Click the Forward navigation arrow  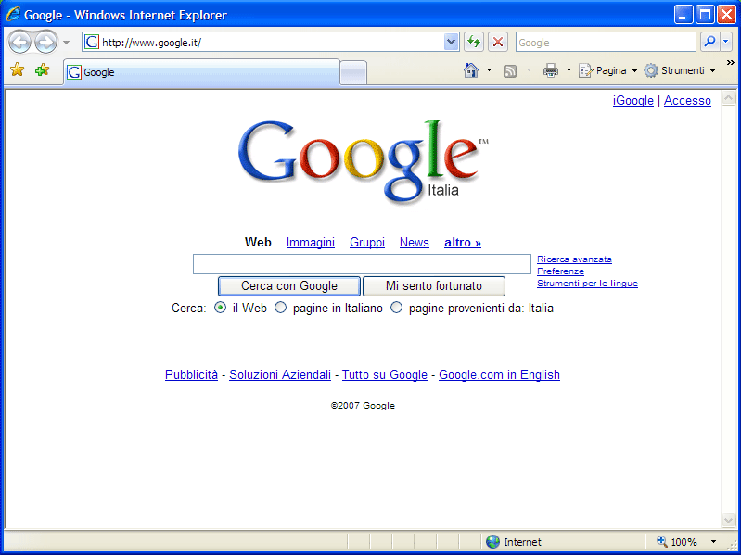pos(45,43)
